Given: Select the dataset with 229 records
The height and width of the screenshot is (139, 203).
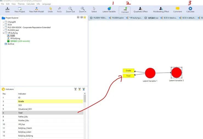Looking at the screenshot, I should [x=18, y=41].
